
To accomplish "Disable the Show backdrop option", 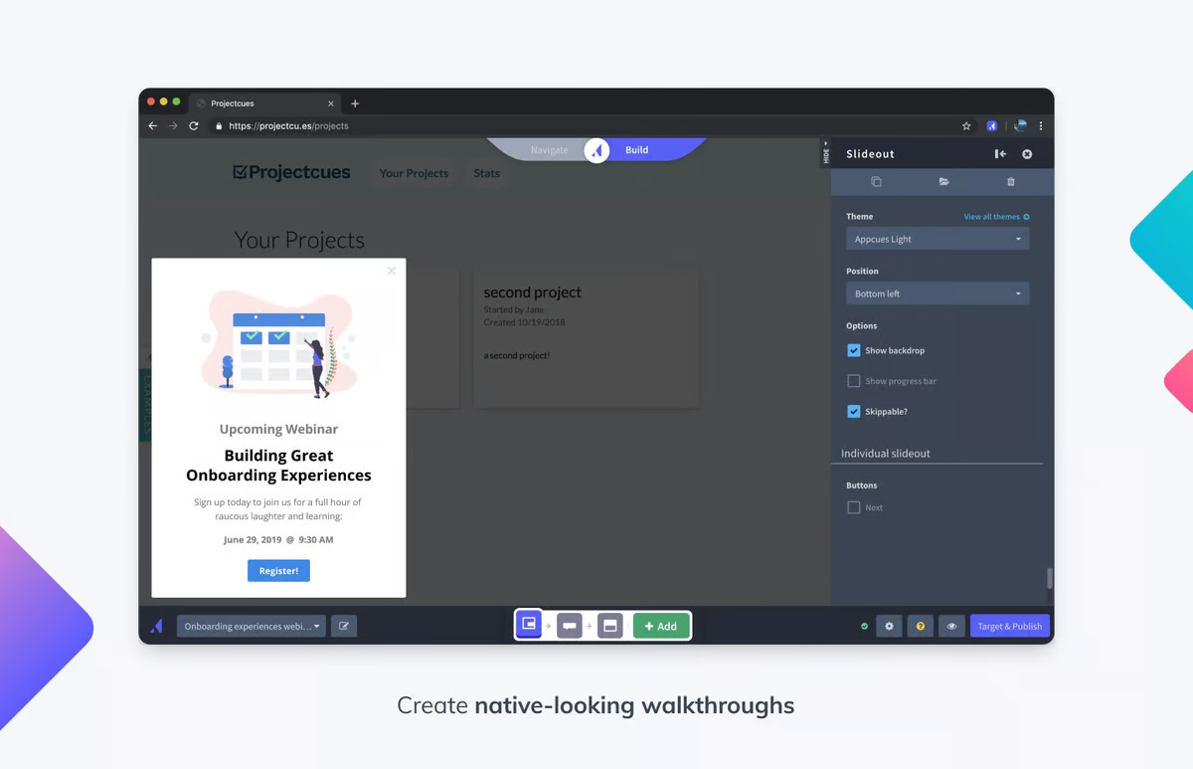I will pos(853,350).
